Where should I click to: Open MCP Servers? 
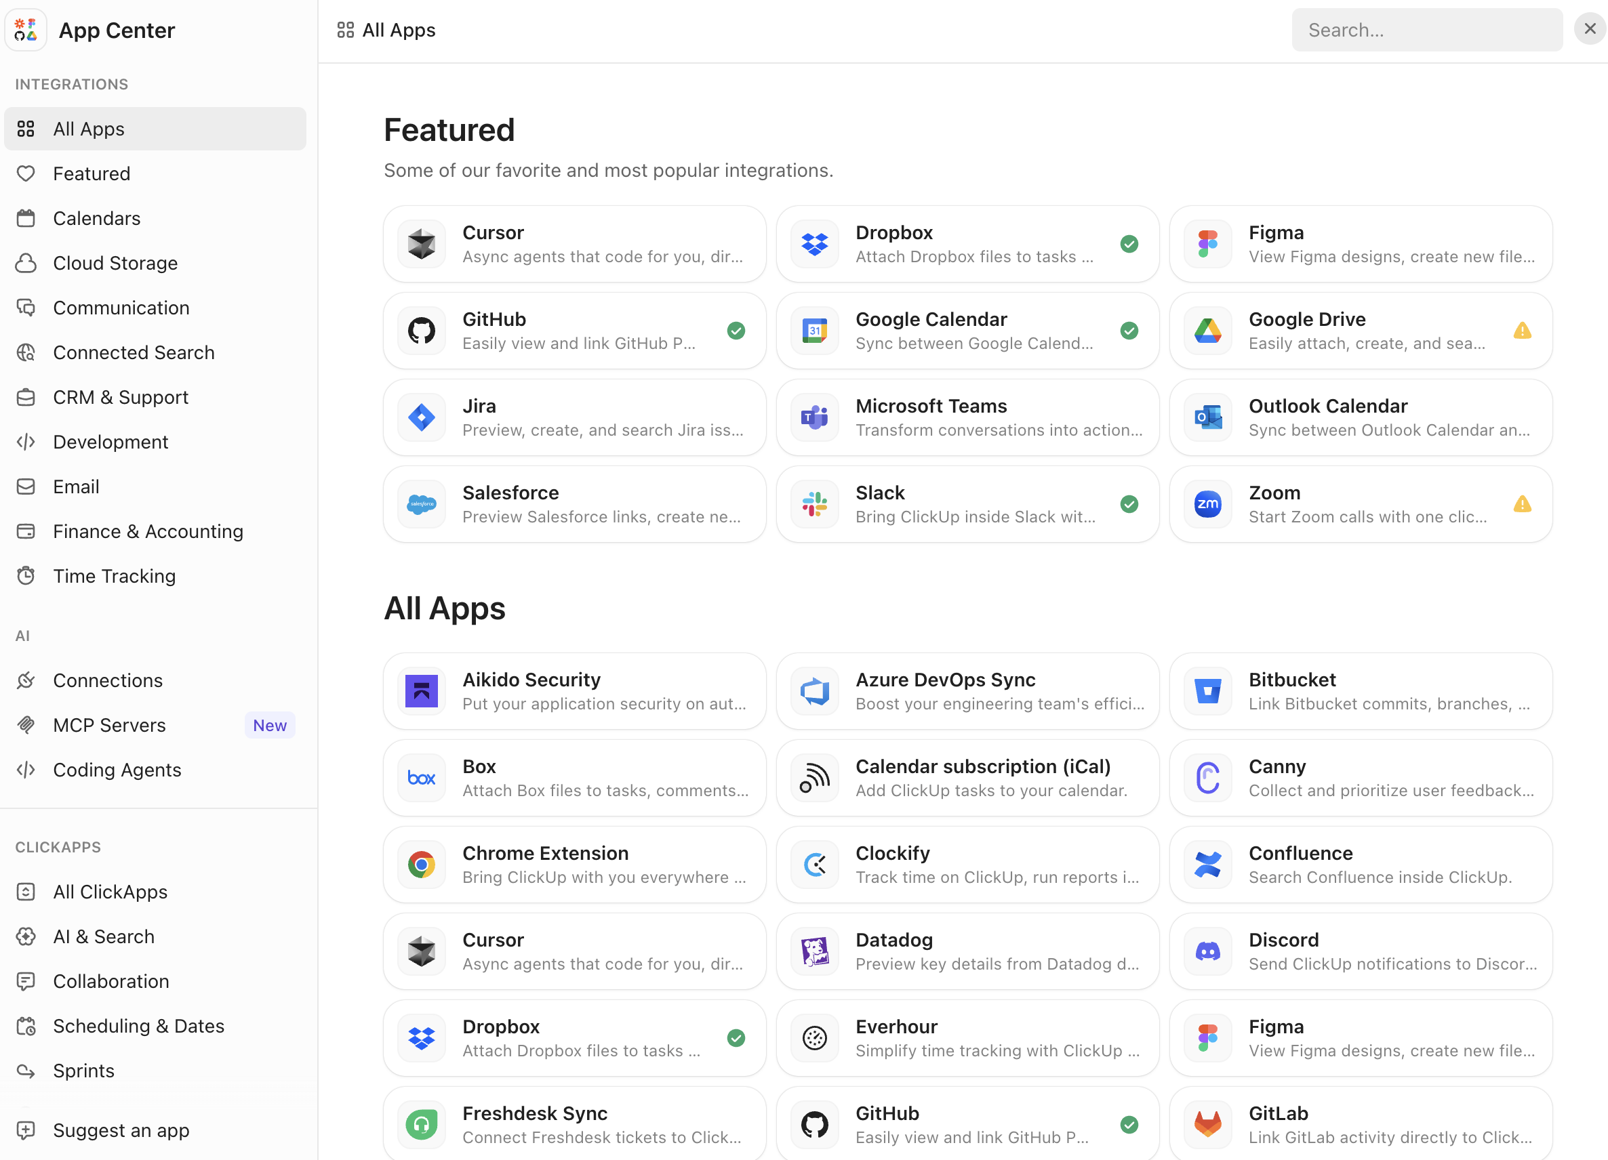155,725
